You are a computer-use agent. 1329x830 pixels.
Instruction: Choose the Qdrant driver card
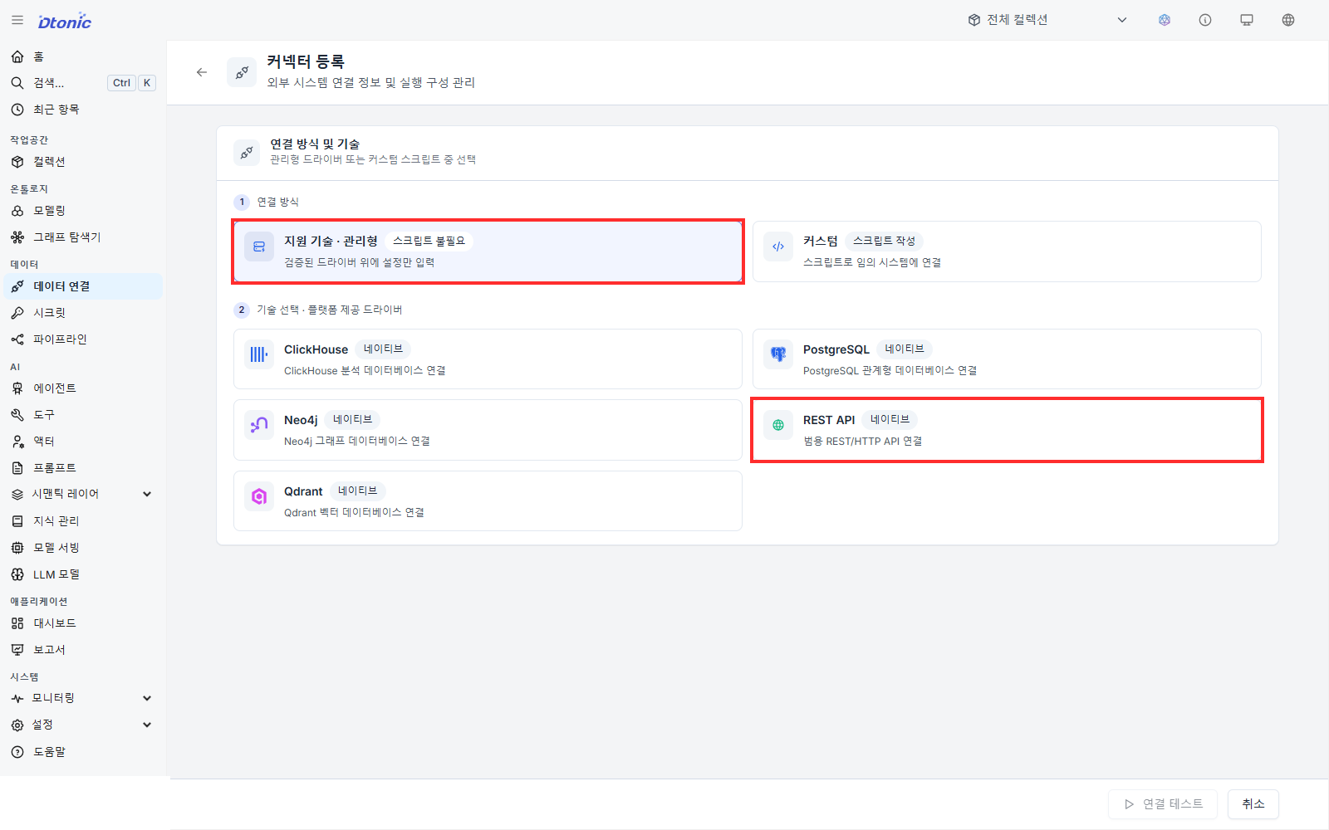click(488, 501)
